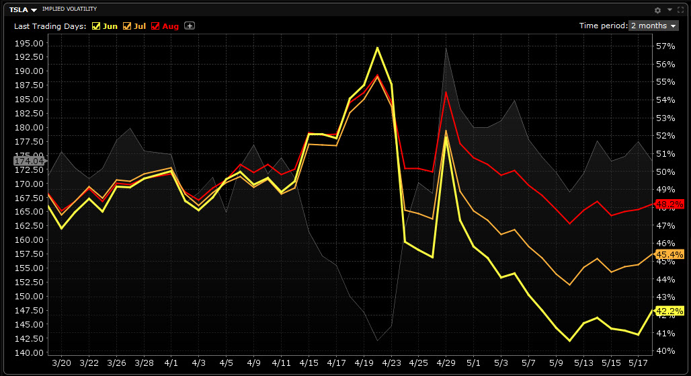
Task: Click the yellow 42.2% value tag
Action: tap(669, 311)
